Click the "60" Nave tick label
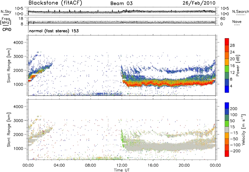This screenshot has height=172, width=249. pyautogui.click(x=223, y=19)
